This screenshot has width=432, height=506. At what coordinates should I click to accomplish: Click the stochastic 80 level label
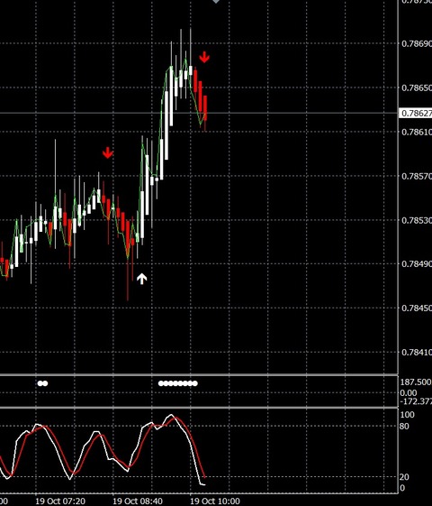click(x=404, y=427)
